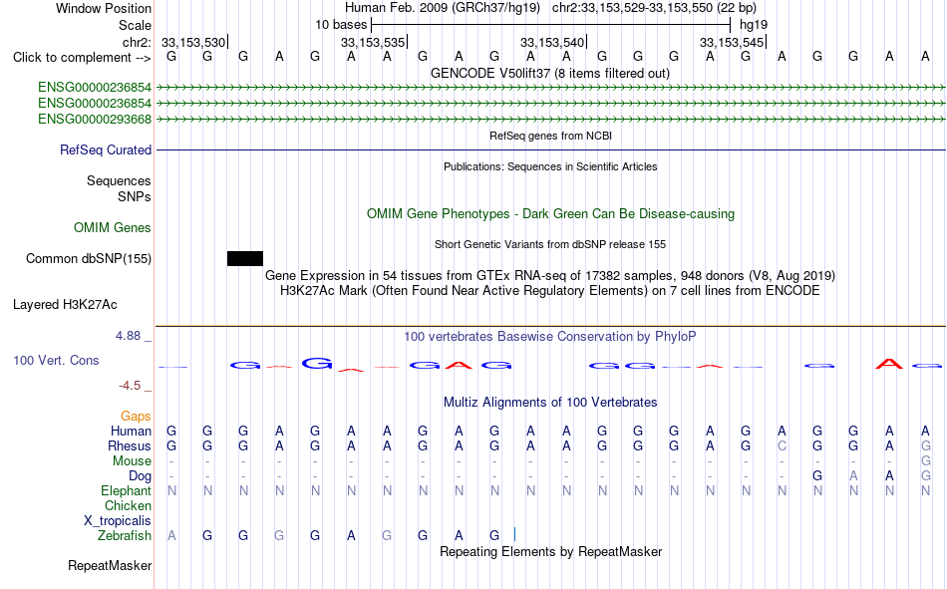
Task: Select the Mouse species row label
Action: [x=132, y=460]
